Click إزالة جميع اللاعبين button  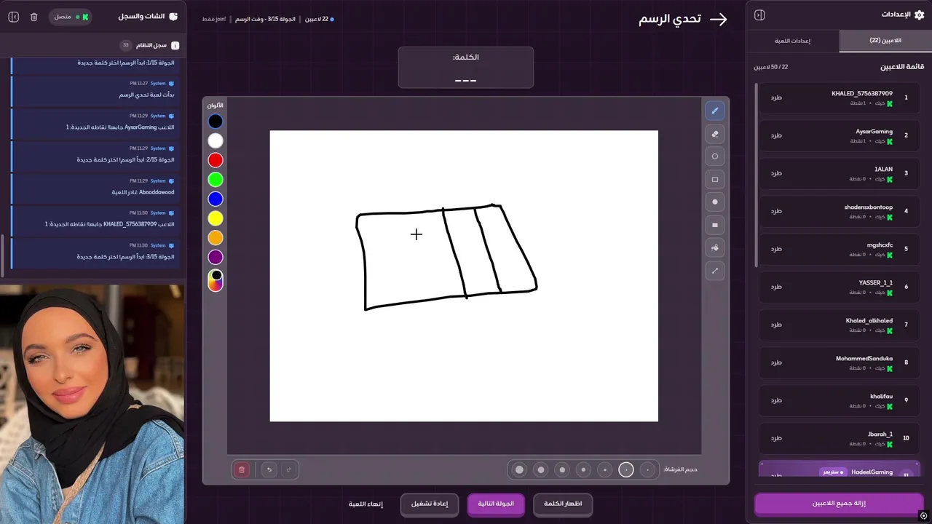coord(839,503)
